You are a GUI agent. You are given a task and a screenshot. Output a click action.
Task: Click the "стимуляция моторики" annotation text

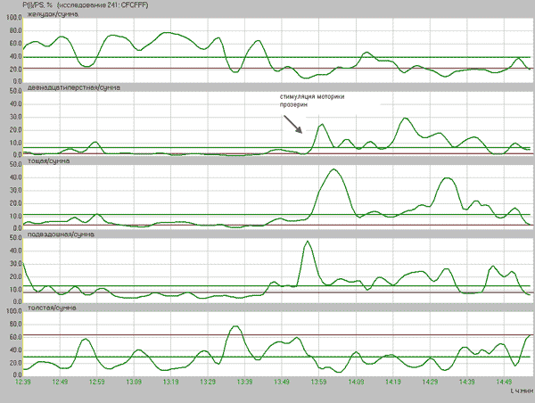click(312, 96)
